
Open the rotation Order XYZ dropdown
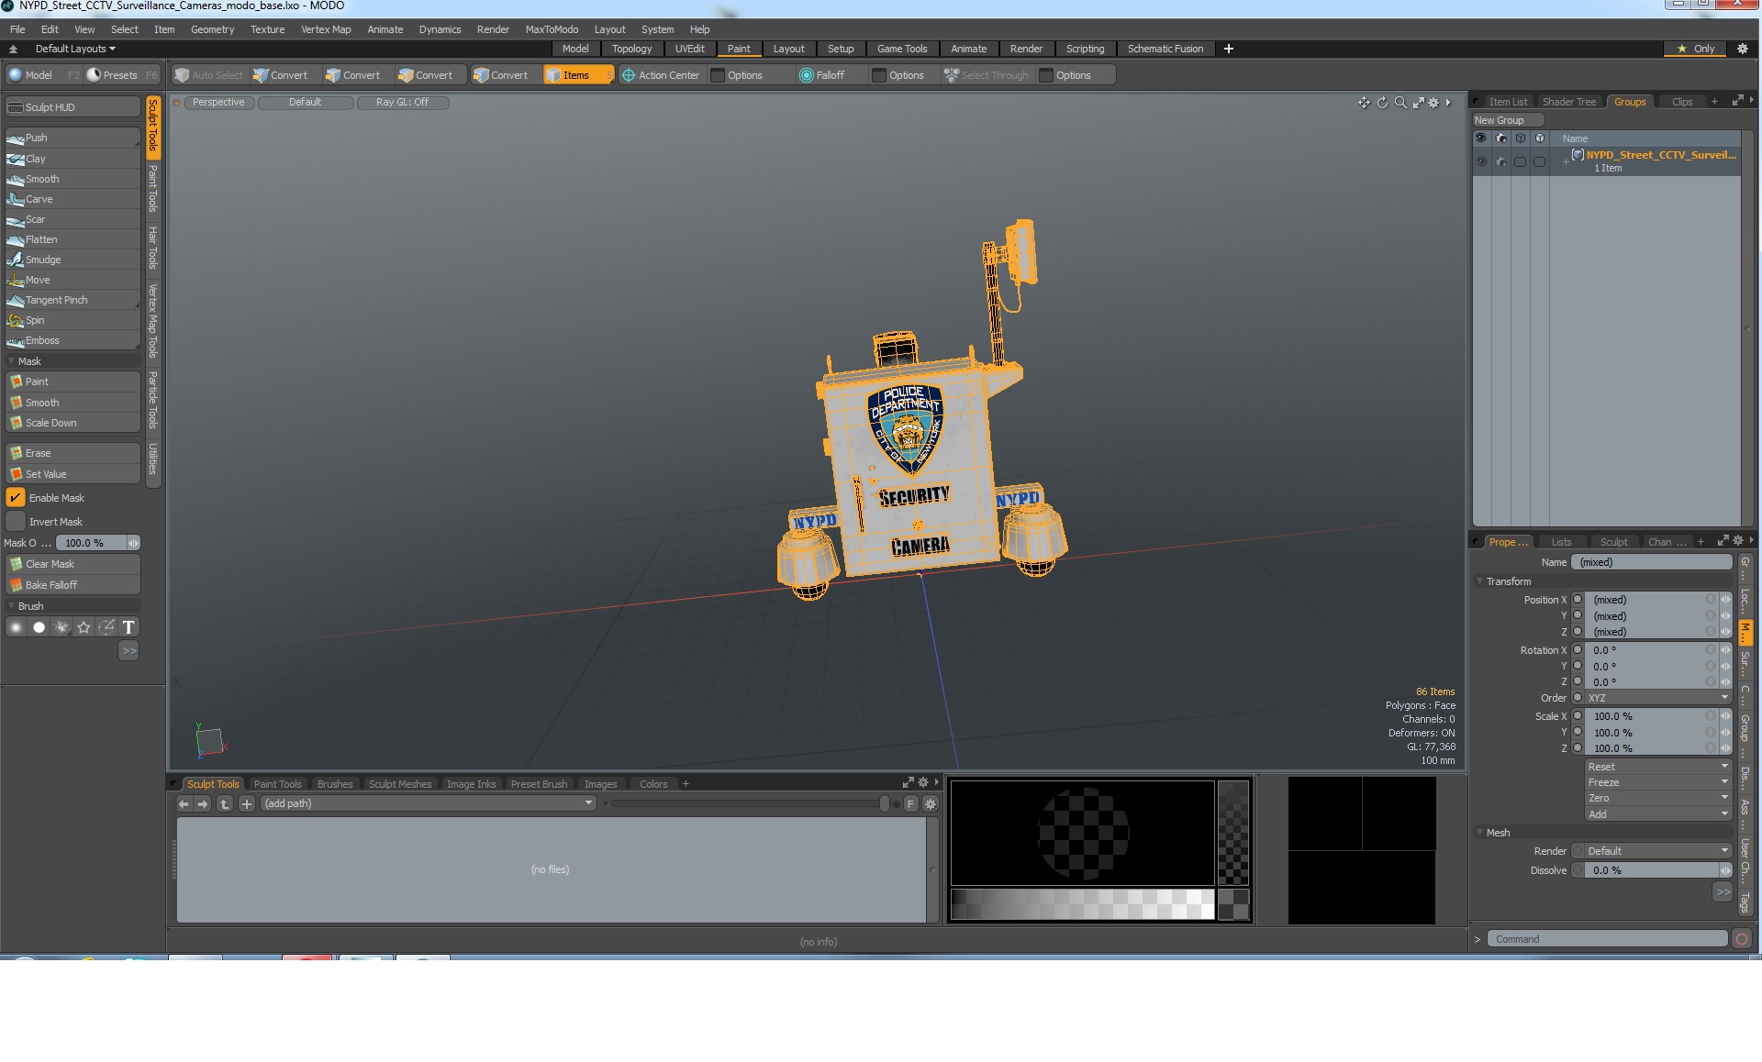click(x=1657, y=698)
